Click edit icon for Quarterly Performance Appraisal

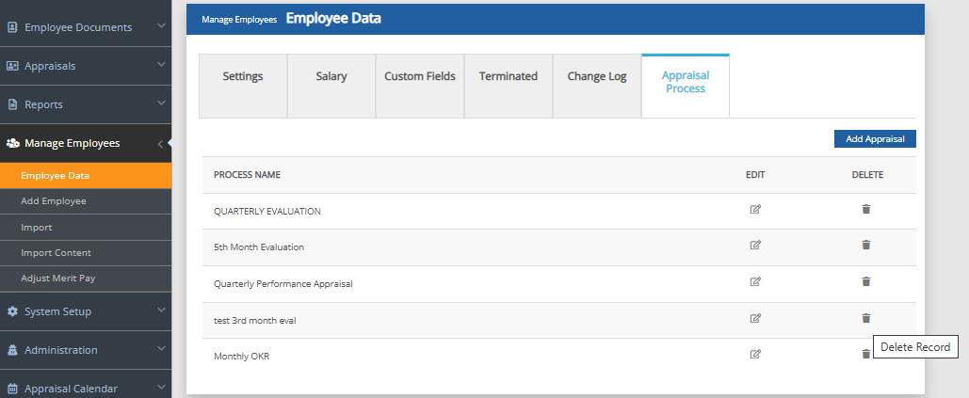point(755,281)
